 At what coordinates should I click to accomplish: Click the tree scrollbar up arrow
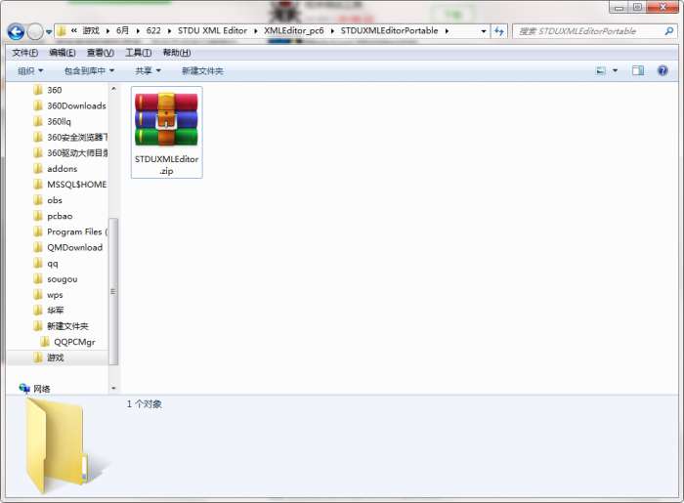tap(113, 89)
